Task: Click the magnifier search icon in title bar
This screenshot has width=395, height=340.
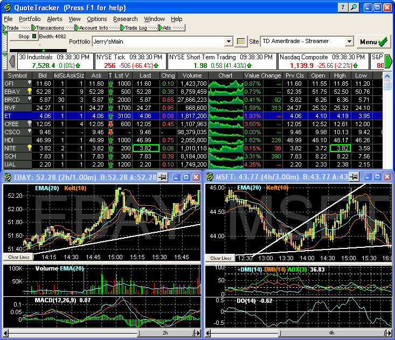Action: (354, 8)
